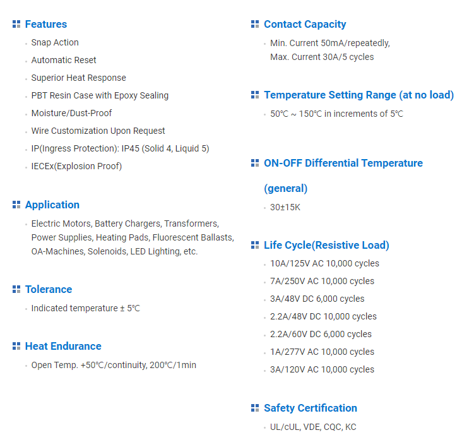
Task: Click the grid icon beside Temperature Setting Range
Action: pyautogui.click(x=255, y=95)
